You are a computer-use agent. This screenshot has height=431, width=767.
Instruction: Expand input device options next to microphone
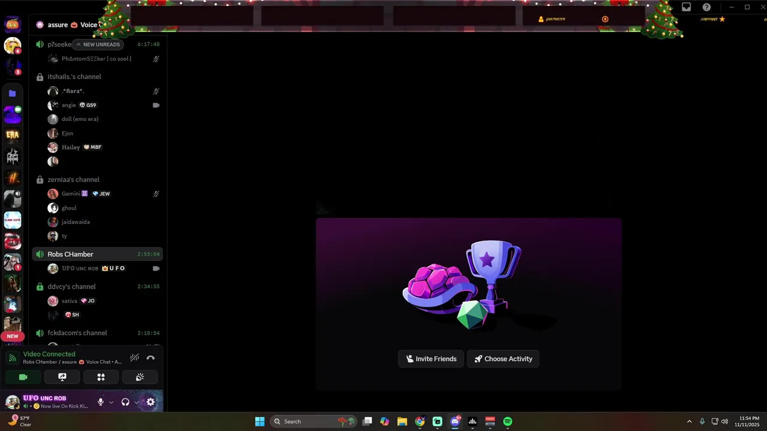pos(111,402)
